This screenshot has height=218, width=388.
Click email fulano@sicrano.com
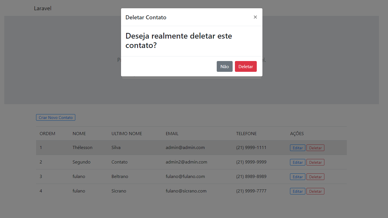[x=186, y=191]
